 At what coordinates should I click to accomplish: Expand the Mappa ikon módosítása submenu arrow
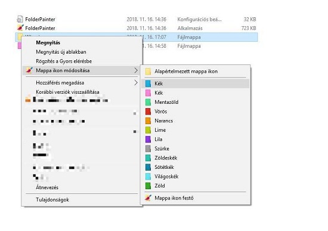(136, 70)
